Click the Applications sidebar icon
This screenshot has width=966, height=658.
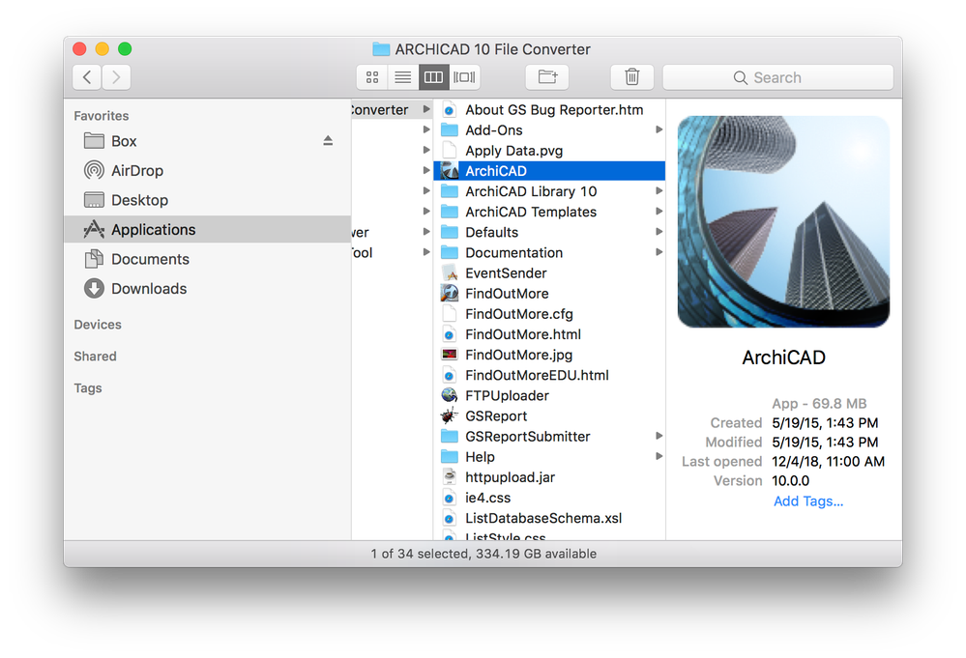point(94,229)
